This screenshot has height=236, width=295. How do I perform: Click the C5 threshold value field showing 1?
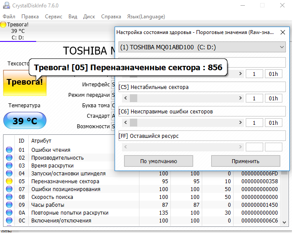pos(254,98)
